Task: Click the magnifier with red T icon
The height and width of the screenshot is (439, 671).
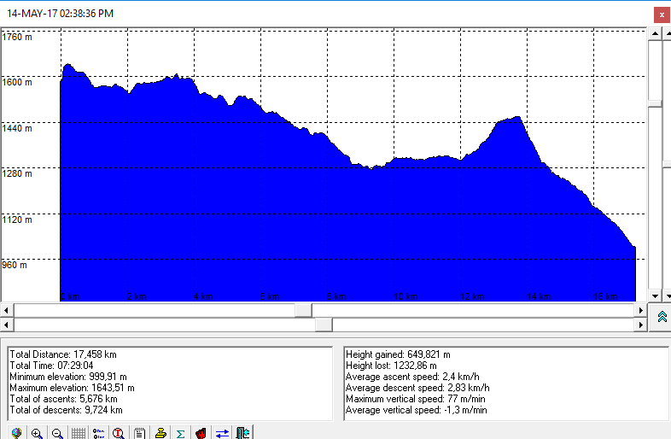Action: (x=119, y=433)
